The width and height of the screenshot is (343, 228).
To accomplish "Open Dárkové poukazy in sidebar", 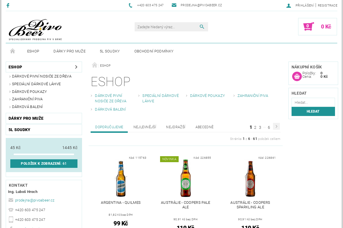I will (29, 92).
